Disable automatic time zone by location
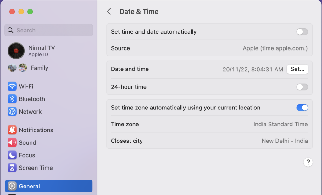The image size is (322, 195). tap(302, 108)
